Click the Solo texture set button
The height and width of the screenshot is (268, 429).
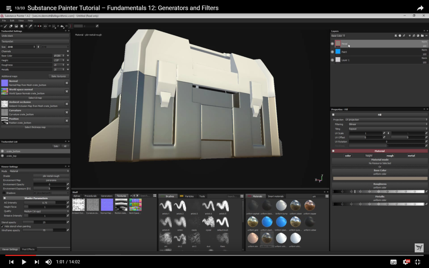[56, 147]
